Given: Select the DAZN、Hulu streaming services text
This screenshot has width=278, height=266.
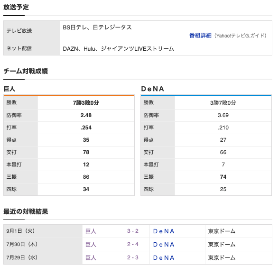Looking at the screenshot, I should 118,48.
